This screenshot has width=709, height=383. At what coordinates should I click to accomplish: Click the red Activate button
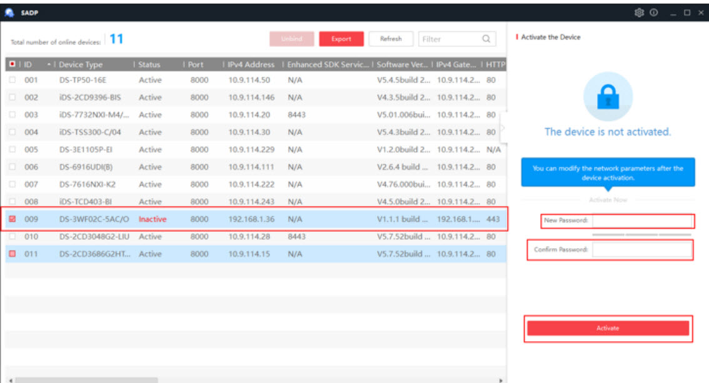608,328
